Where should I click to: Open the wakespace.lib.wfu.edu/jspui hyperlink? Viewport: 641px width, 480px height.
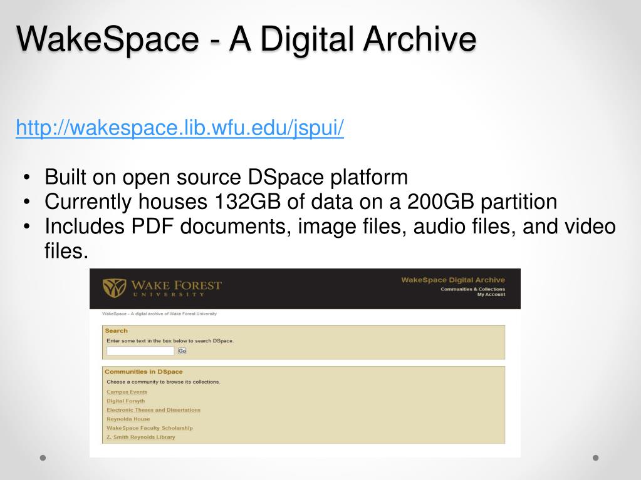(x=179, y=128)
